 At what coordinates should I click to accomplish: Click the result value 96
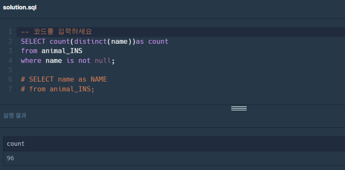point(10,158)
